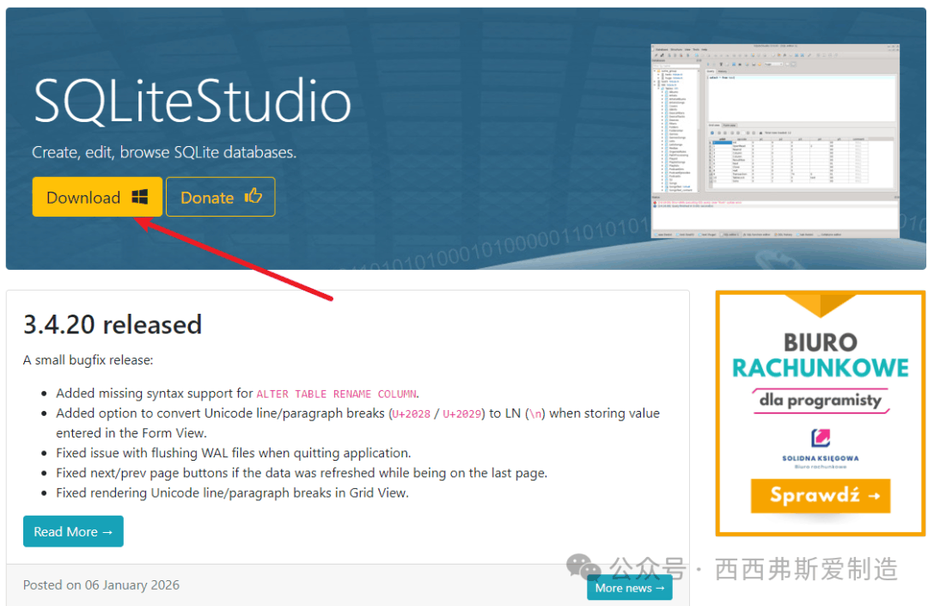Click the U+2029 code snippet
The width and height of the screenshot is (928, 606).
tap(461, 413)
